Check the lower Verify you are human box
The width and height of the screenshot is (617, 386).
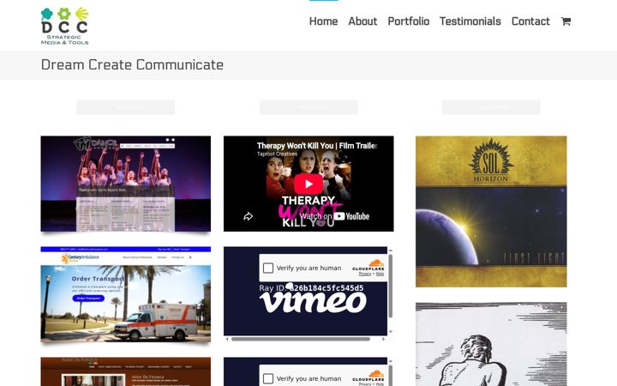(268, 378)
